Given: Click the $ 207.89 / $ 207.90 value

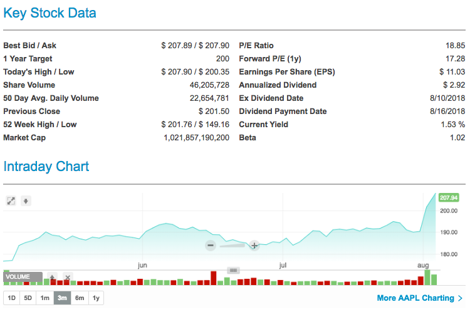Looking at the screenshot, I should pyautogui.click(x=195, y=46).
